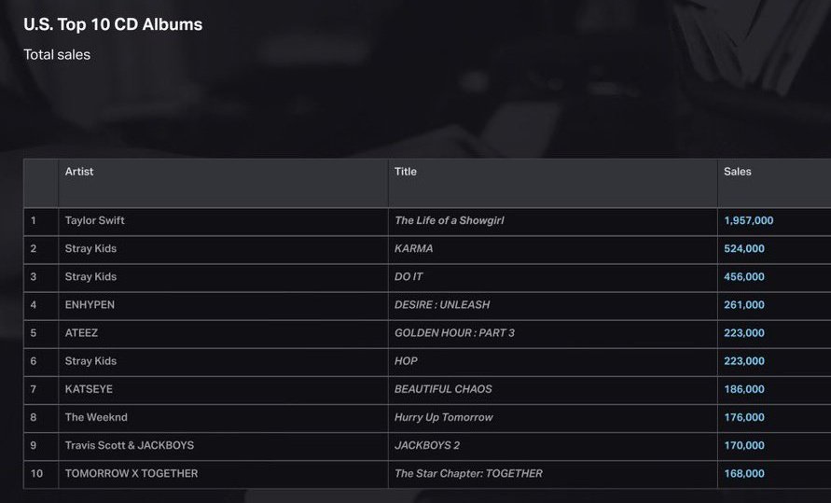Click the JACKBOYS 2 album title

427,445
